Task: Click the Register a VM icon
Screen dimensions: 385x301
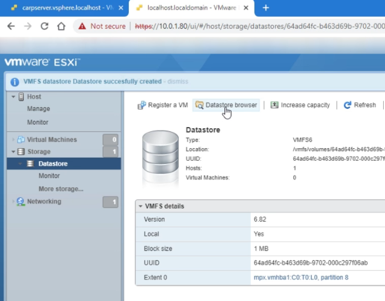Action: [x=142, y=105]
